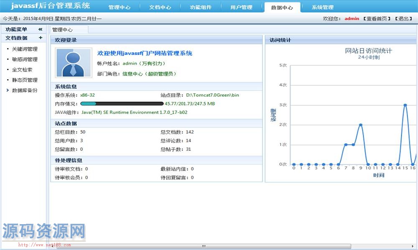The width and height of the screenshot is (418, 250).
Task: Click the memory usage progress bar
Action: (x=121, y=103)
